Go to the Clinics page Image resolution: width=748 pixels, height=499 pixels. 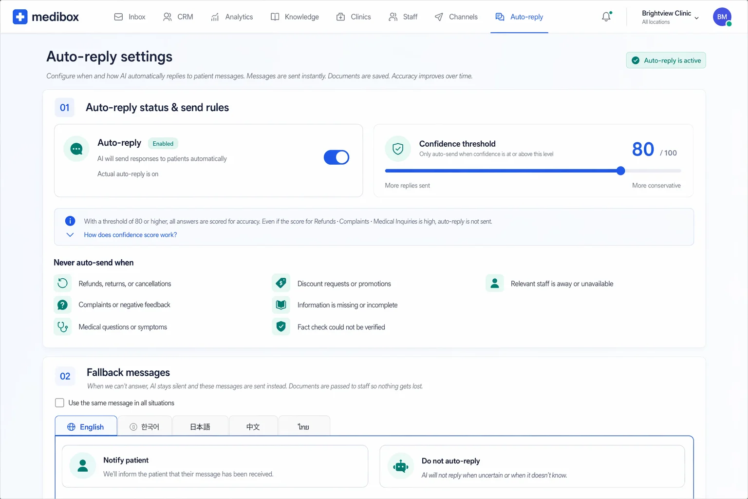pyautogui.click(x=354, y=17)
